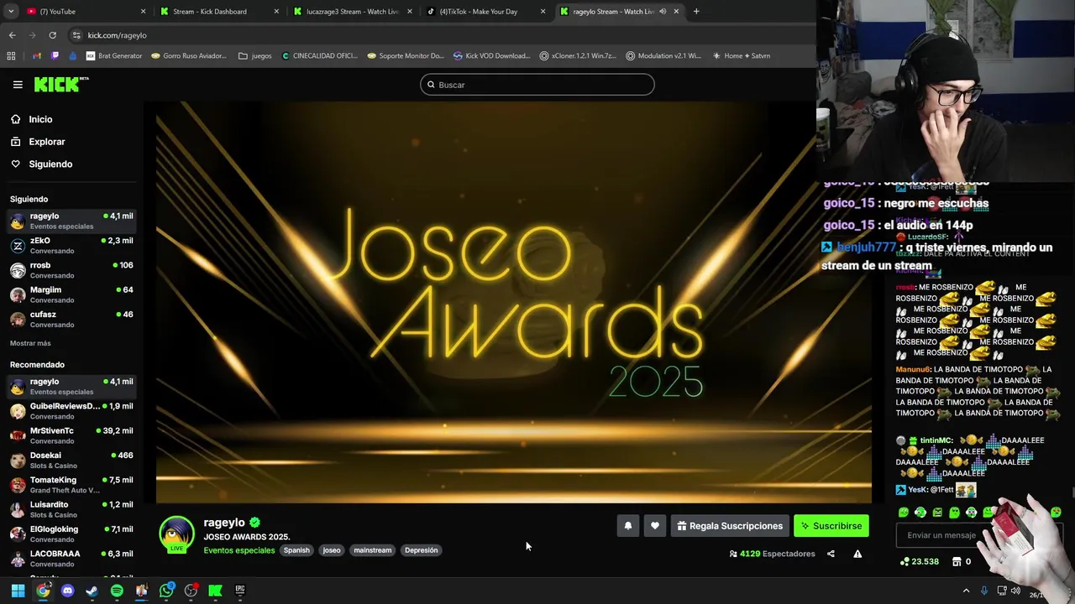Open Explorar in the sidebar
This screenshot has height=604, width=1075.
[47, 142]
